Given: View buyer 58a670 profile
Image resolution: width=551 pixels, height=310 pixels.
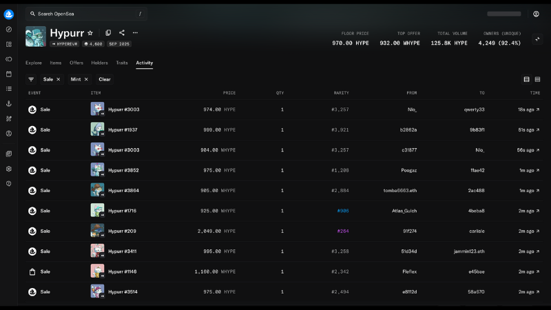Looking at the screenshot, I should 476,292.
